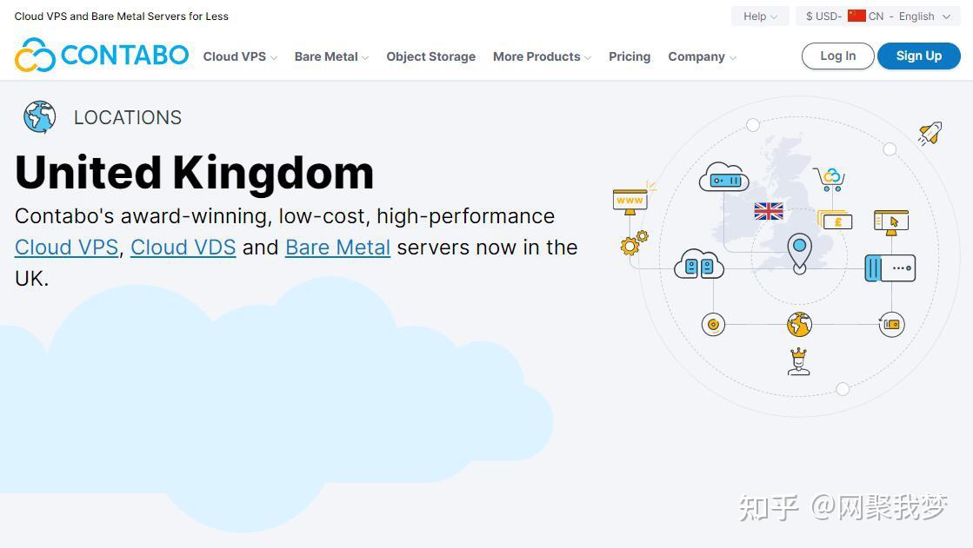Click the monitor with cursor icon

click(x=891, y=222)
